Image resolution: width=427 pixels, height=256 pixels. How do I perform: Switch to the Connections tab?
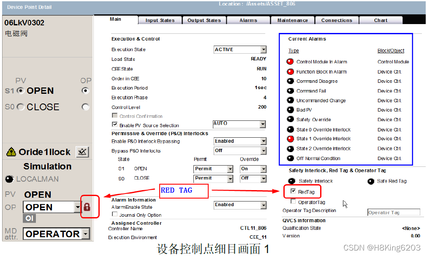pyautogui.click(x=337, y=20)
